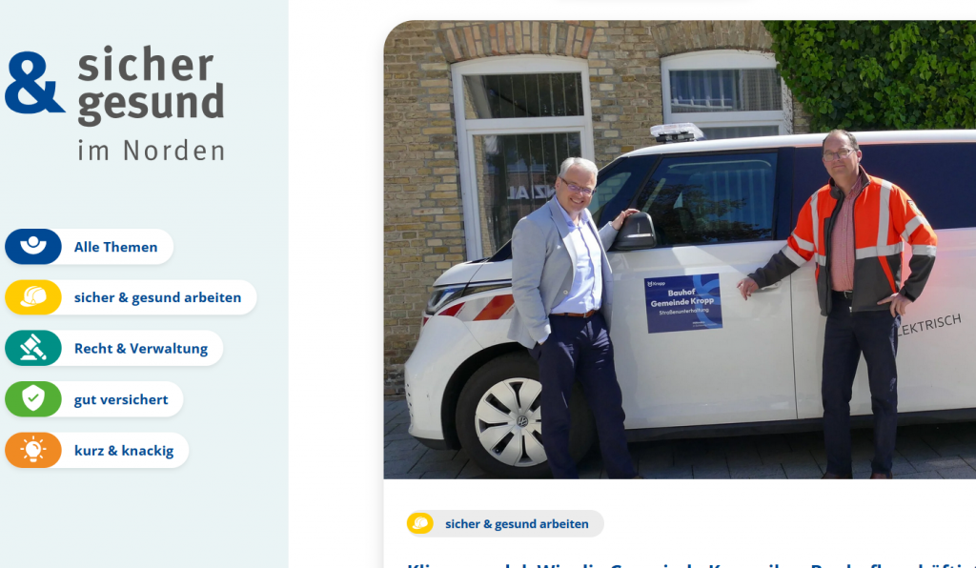Click article tag sicher & gesund arbeiten
976x568 pixels.
click(x=517, y=524)
